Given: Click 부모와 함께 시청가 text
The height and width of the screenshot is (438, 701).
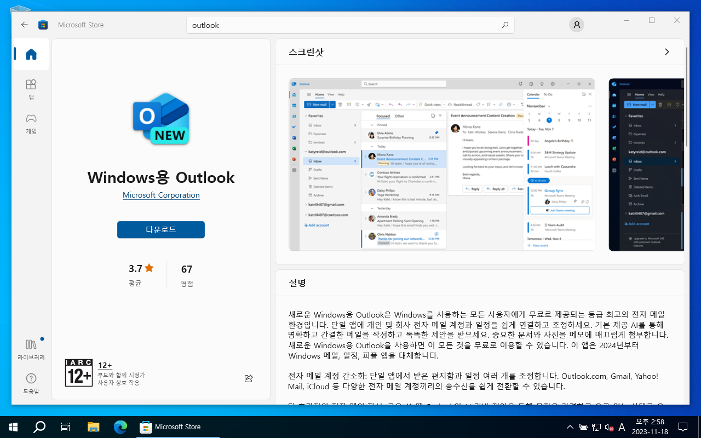Looking at the screenshot, I should (122, 375).
